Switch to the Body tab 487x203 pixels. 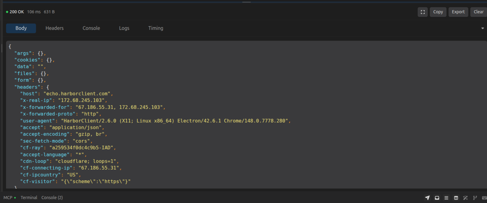21,28
